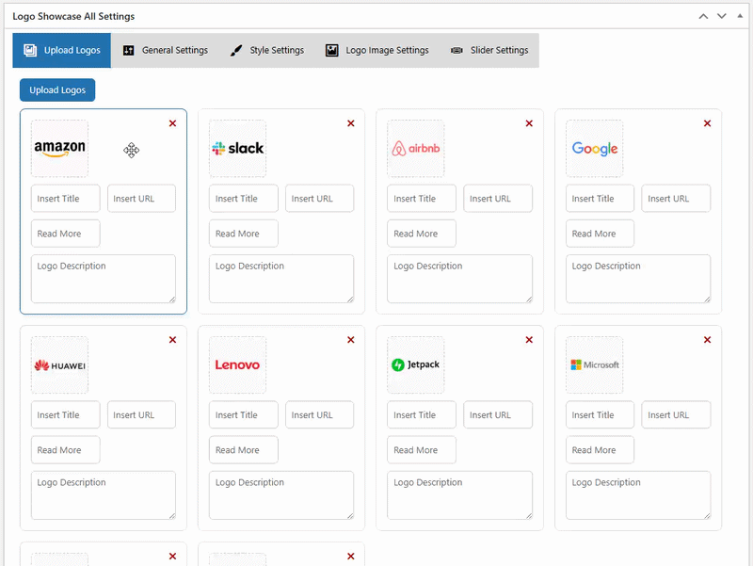Move the settings panel up with arrow
This screenshot has height=566, width=753.
pos(703,16)
